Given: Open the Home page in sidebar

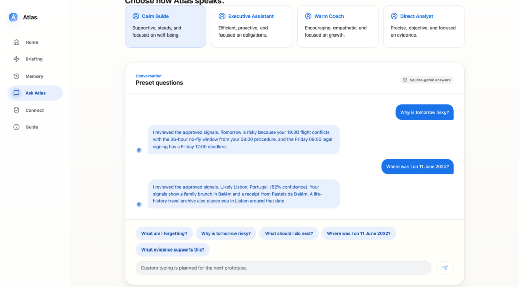Looking at the screenshot, I should pos(35,42).
